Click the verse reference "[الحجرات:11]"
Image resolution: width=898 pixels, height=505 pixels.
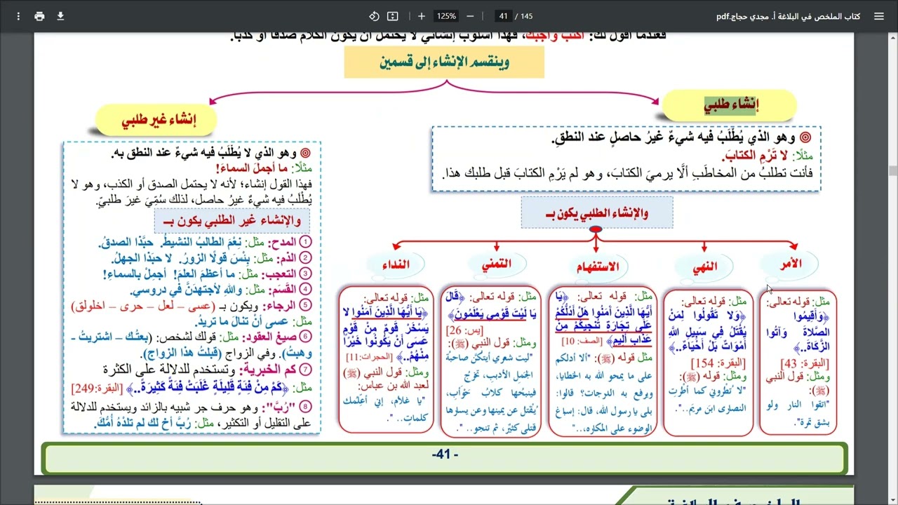coord(370,358)
